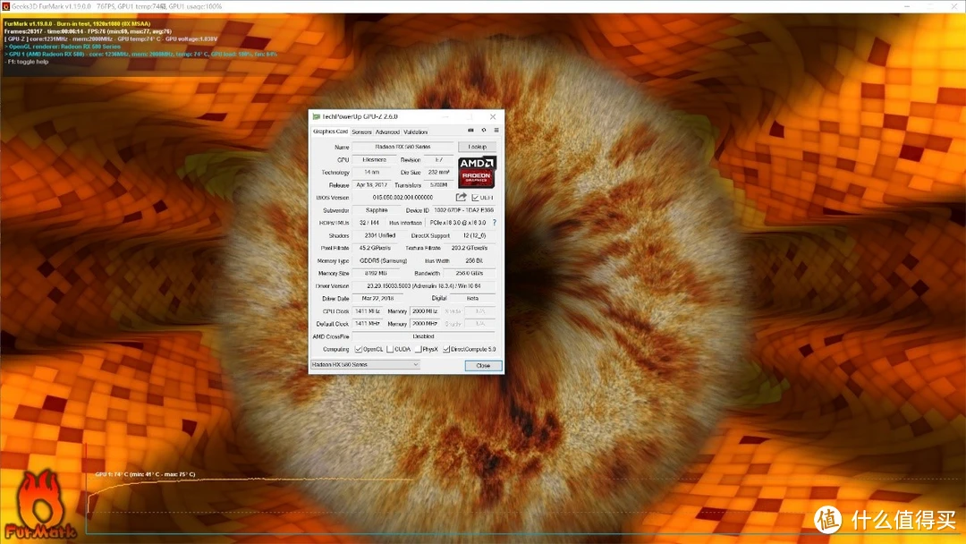Switch to the Validation tab

[415, 132]
